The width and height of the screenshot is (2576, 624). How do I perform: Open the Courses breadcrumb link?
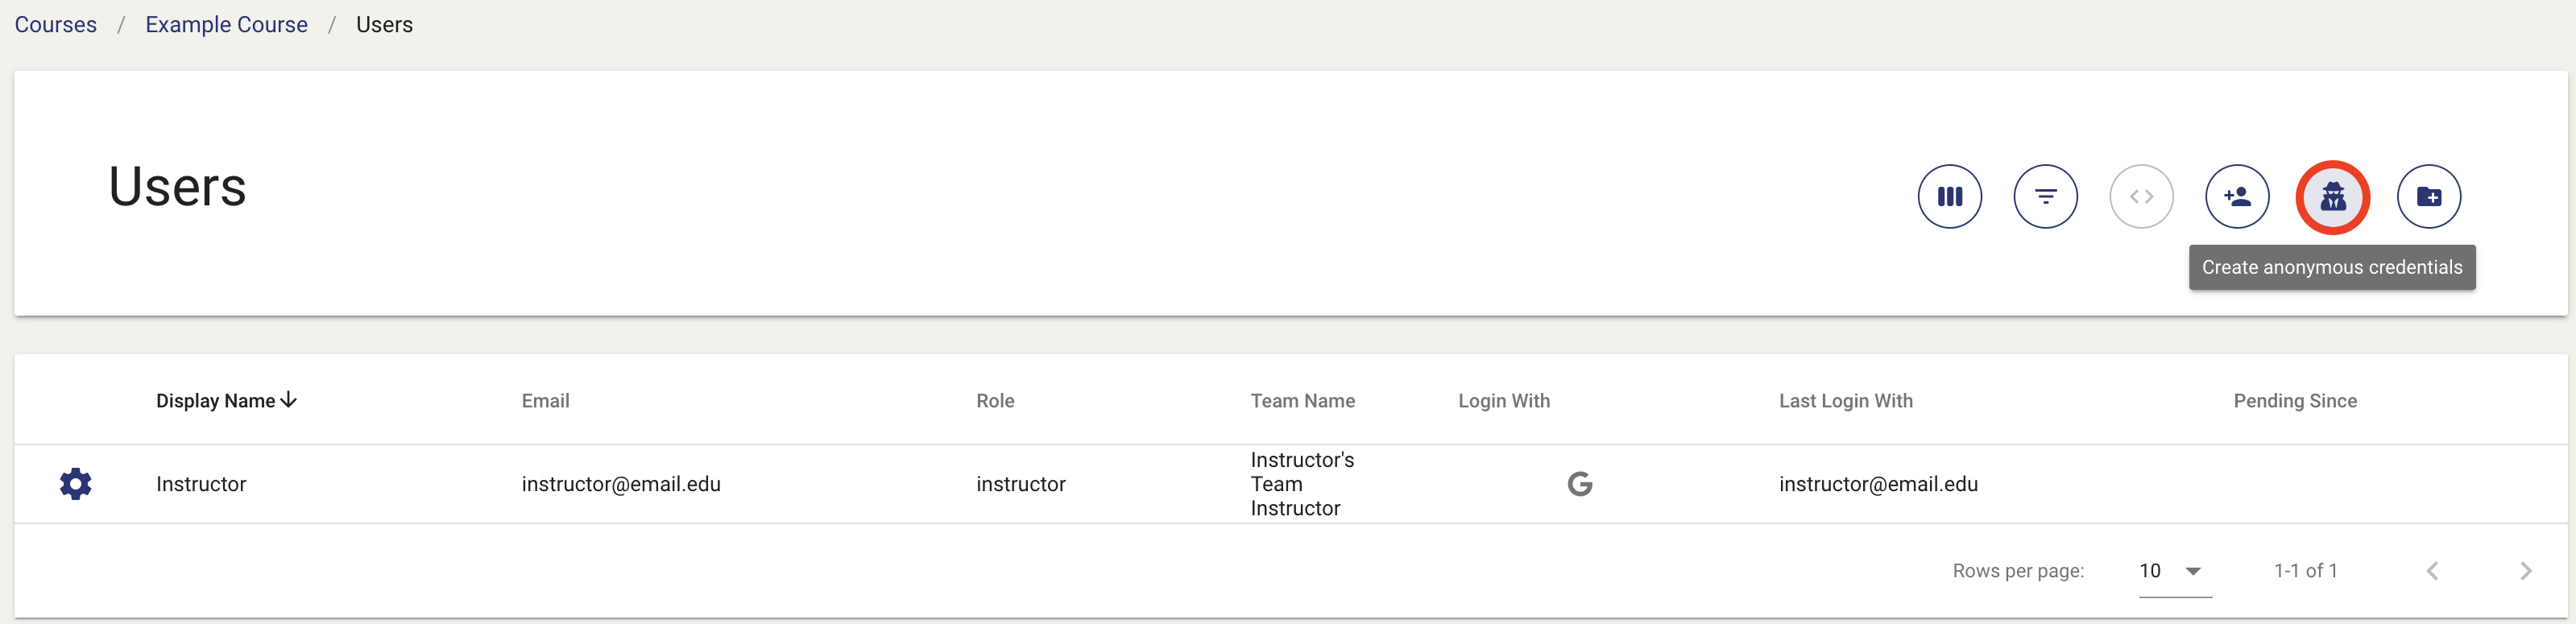55,24
